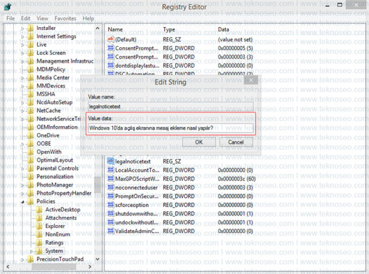Click the OptimalLayout folder icon
This screenshot has height=274, width=369.
pyautogui.click(x=31, y=160)
